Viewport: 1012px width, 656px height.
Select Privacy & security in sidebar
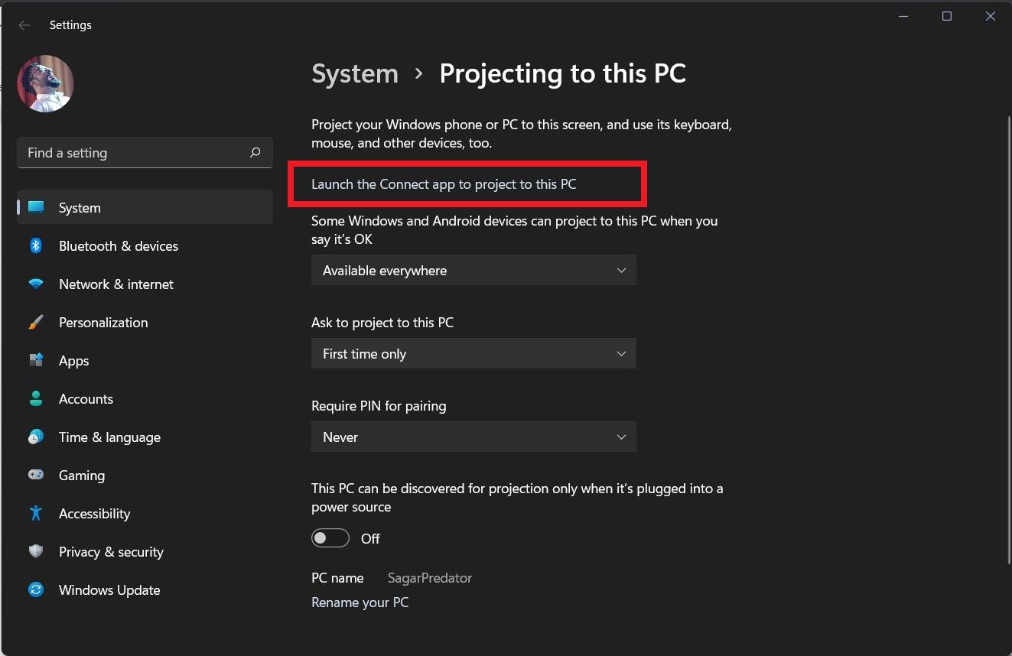(x=111, y=552)
